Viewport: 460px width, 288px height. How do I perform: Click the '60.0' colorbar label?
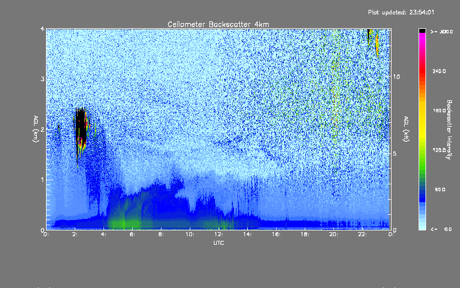click(440, 190)
